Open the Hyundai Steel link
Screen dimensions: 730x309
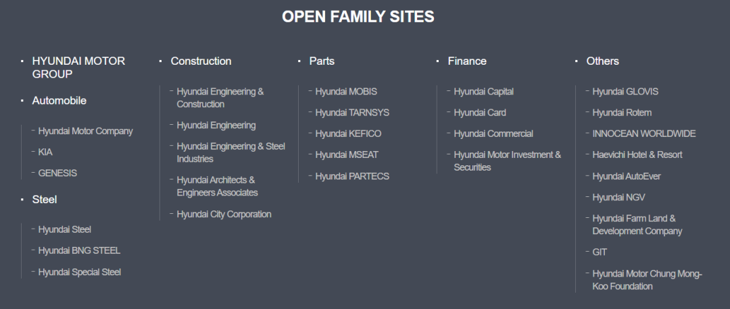click(x=65, y=229)
